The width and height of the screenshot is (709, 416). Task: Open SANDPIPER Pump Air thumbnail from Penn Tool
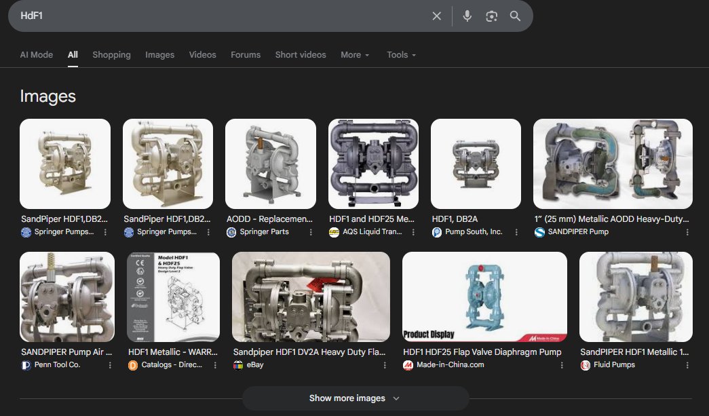[67, 297]
